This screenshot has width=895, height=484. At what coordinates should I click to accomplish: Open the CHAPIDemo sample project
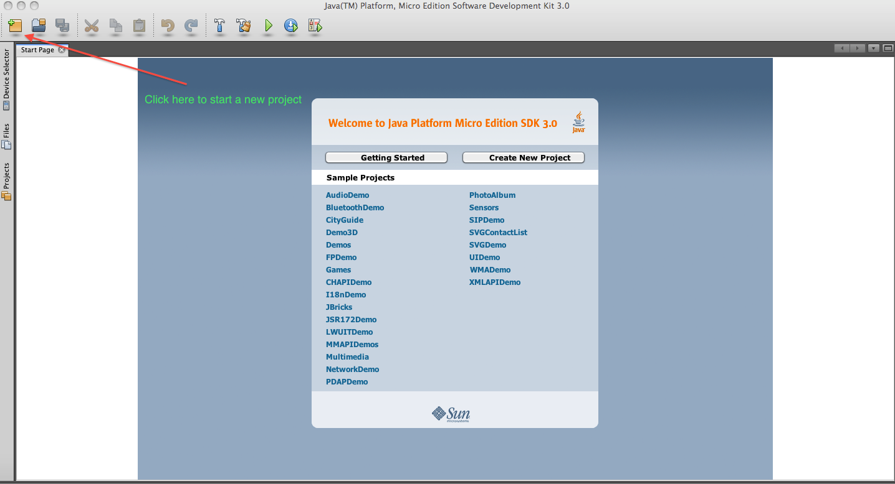[348, 282]
